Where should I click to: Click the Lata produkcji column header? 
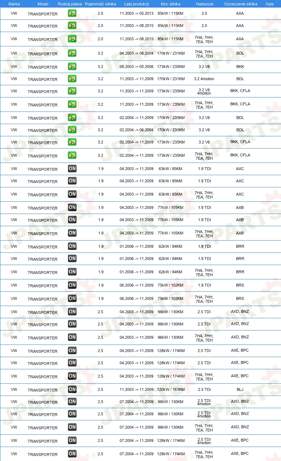coord(137,4)
